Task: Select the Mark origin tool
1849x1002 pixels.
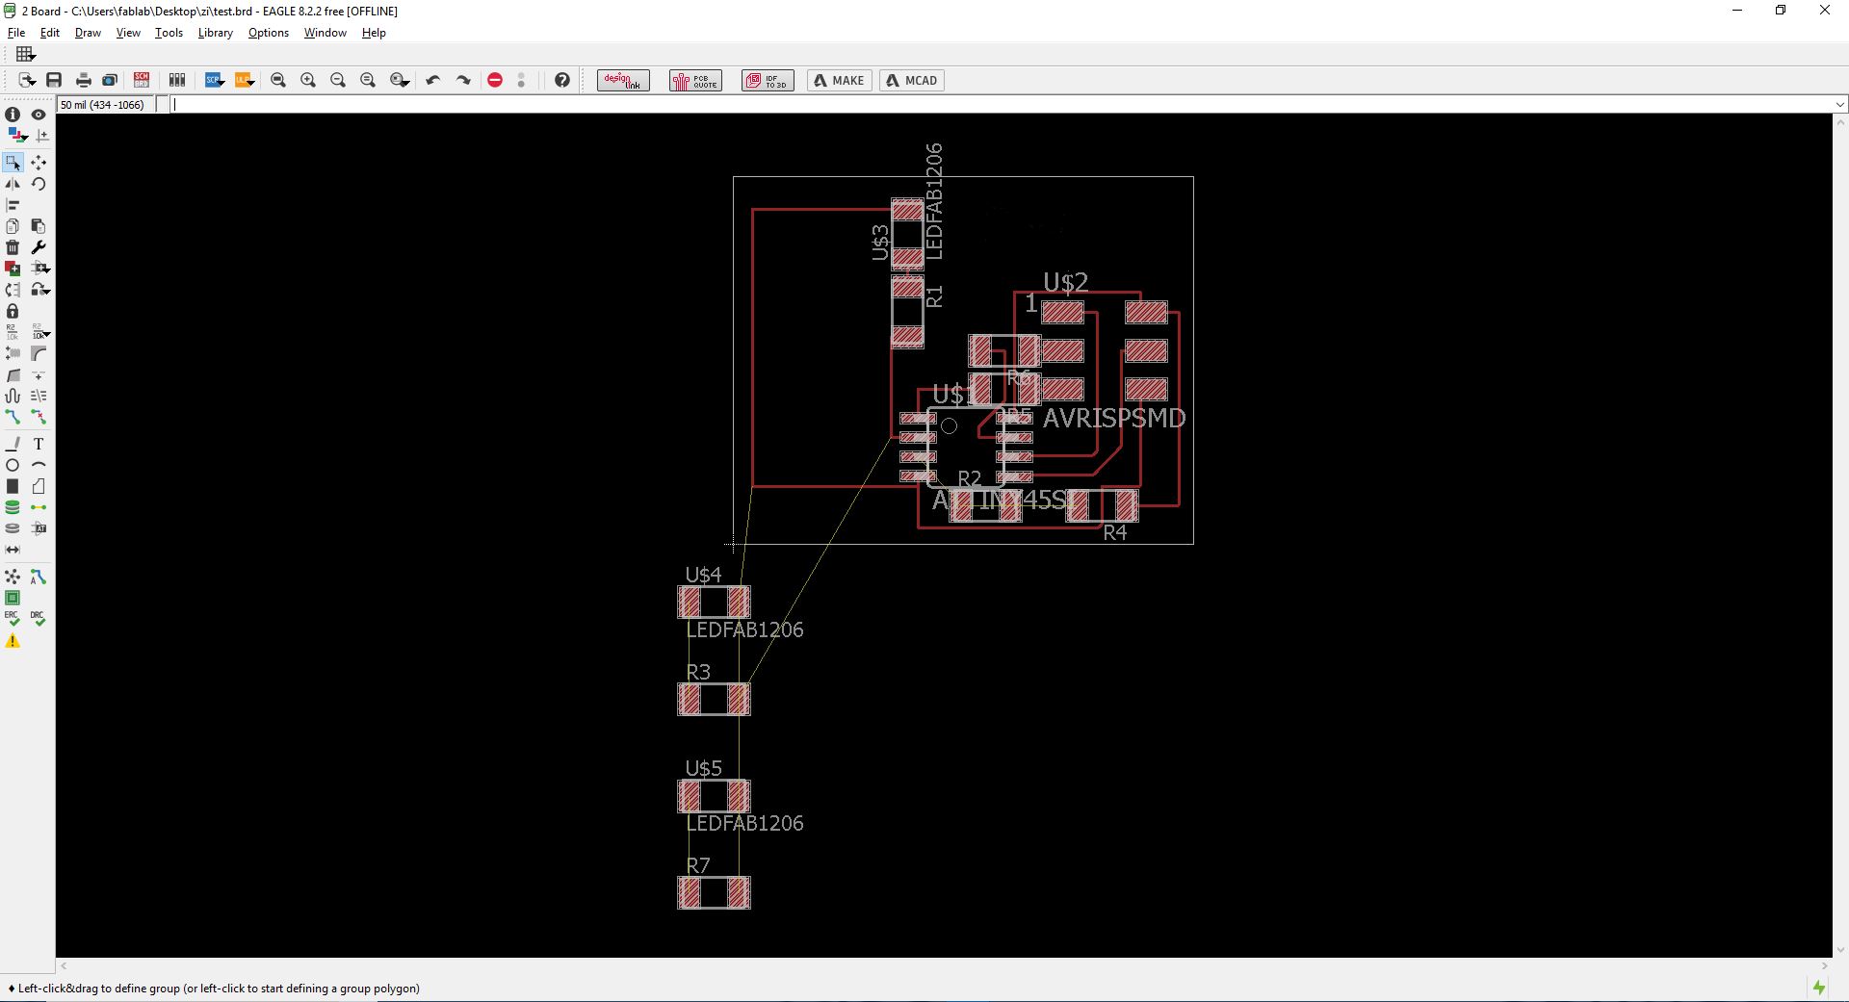Action: (41, 136)
